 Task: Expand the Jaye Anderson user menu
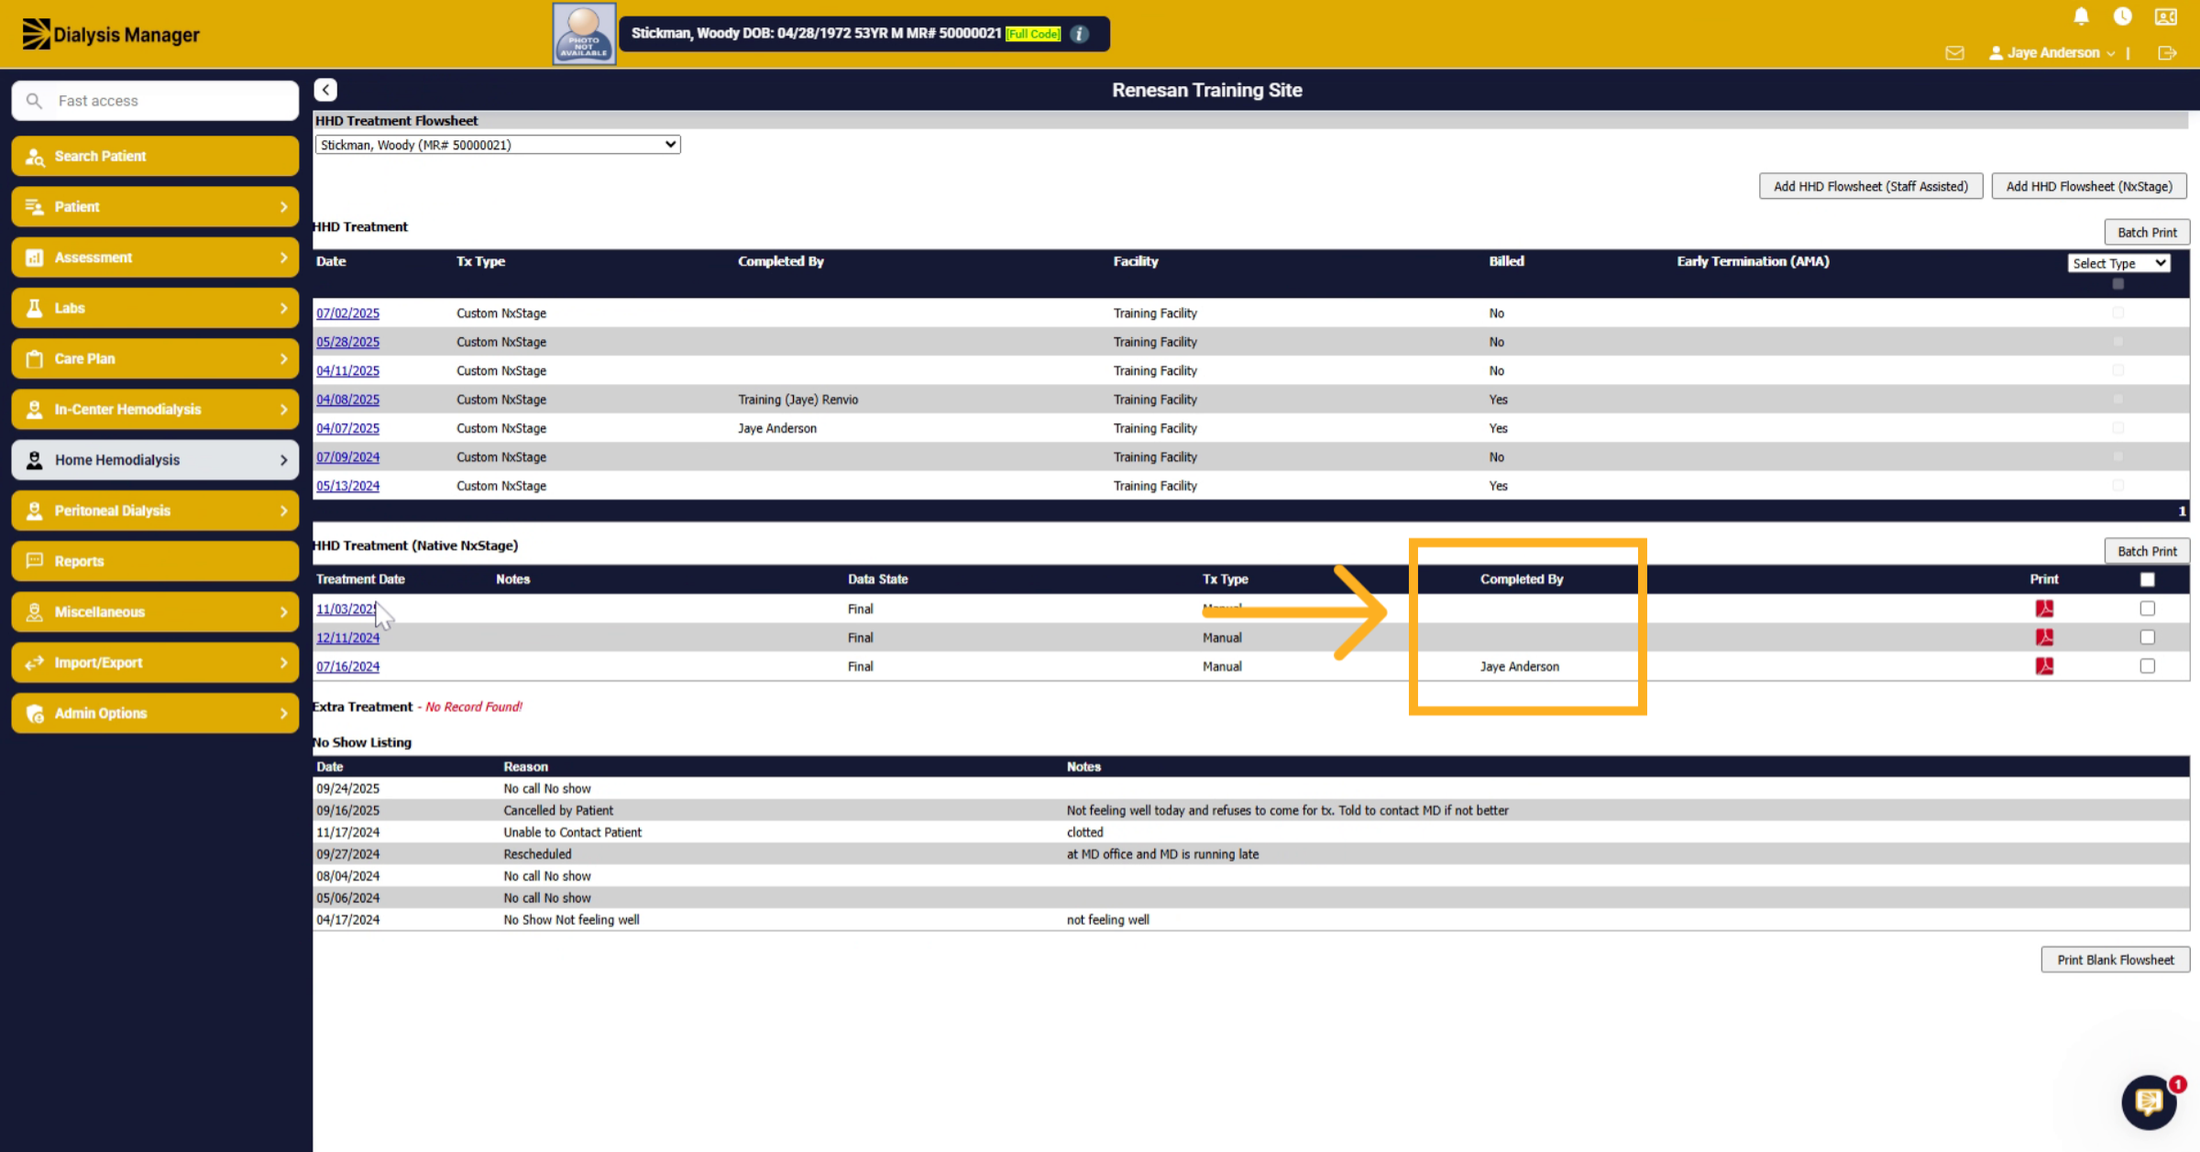click(x=2052, y=53)
